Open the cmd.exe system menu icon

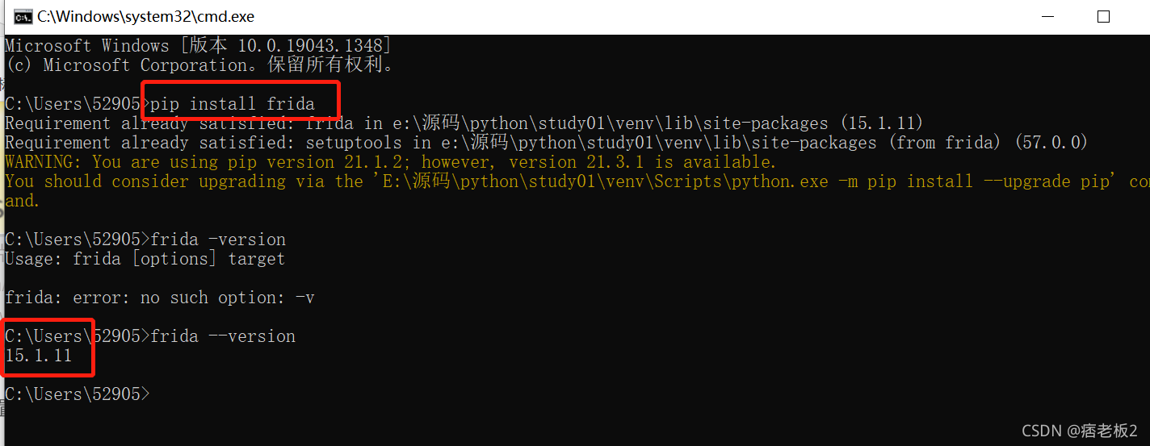[23, 16]
